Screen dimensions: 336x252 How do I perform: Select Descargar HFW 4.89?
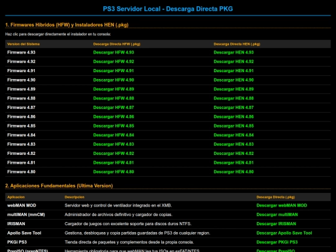tap(114, 89)
